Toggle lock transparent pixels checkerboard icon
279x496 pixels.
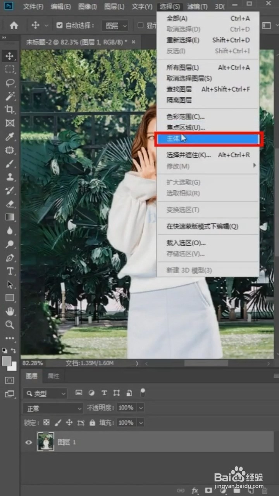click(46, 422)
